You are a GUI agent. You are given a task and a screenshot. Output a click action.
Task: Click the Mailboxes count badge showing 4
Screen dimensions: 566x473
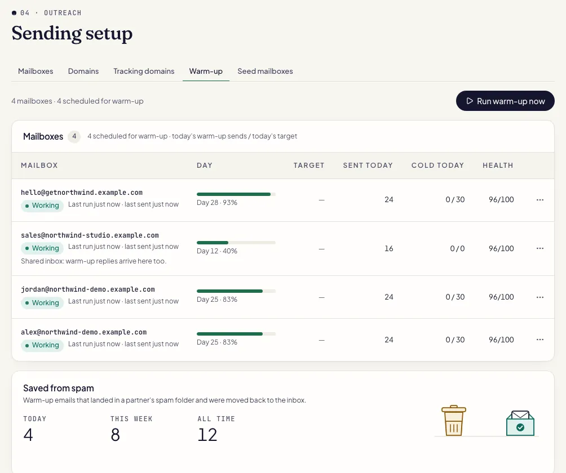point(74,136)
